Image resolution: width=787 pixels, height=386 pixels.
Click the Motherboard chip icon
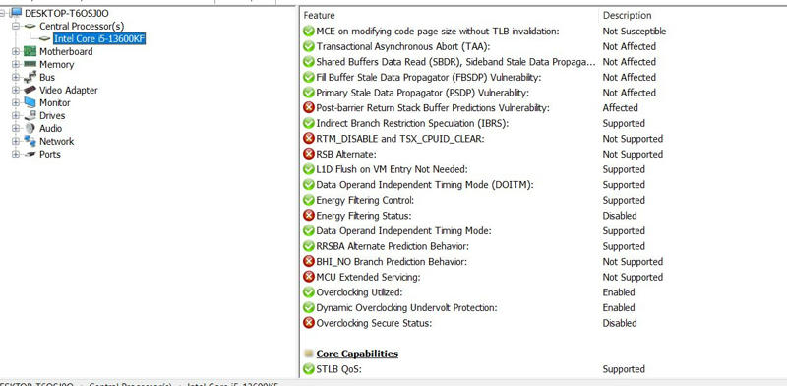point(30,51)
